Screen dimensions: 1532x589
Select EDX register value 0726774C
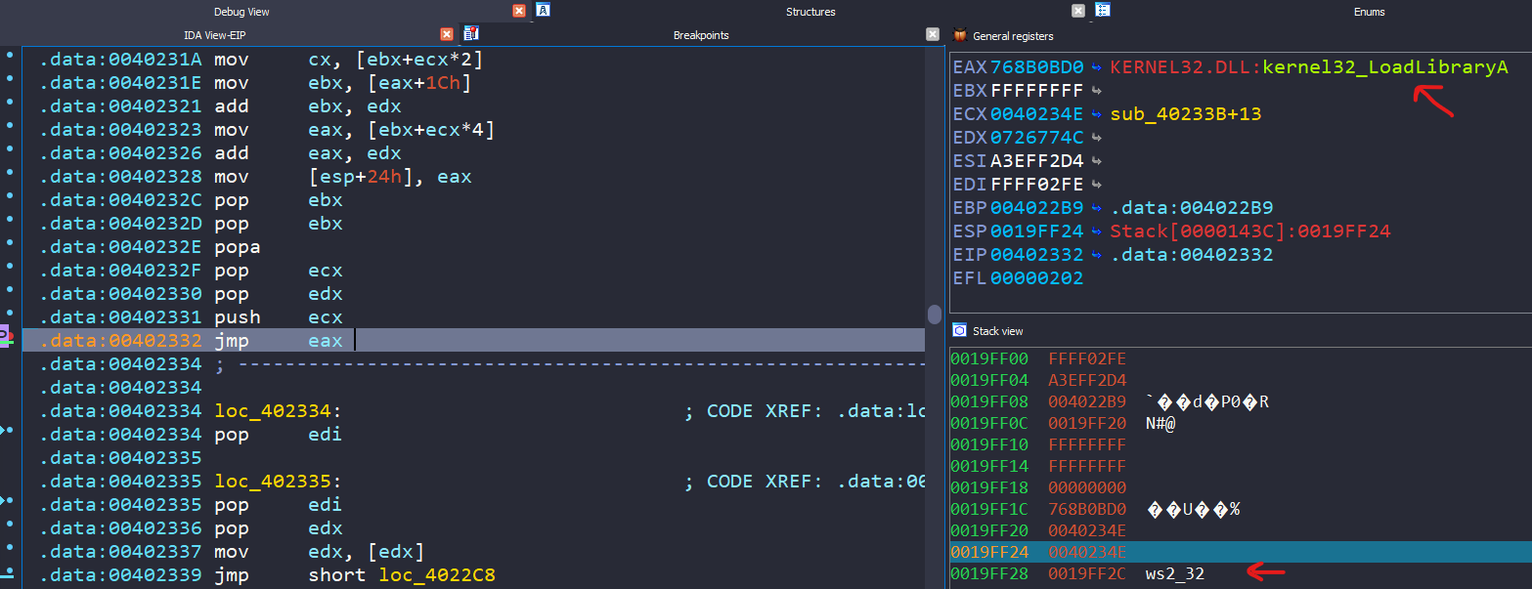pos(1037,138)
